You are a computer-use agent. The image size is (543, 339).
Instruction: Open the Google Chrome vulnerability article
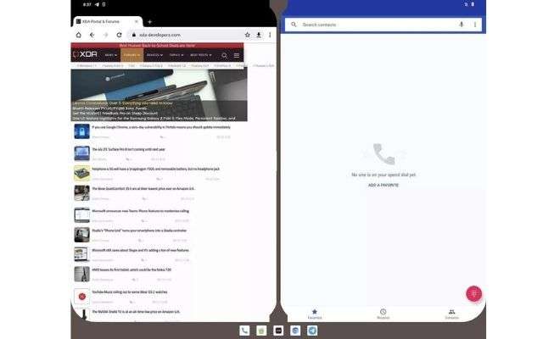coord(161,127)
